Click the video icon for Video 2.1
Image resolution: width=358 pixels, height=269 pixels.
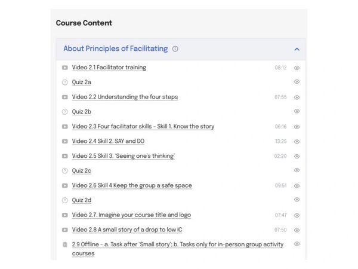[64, 68]
